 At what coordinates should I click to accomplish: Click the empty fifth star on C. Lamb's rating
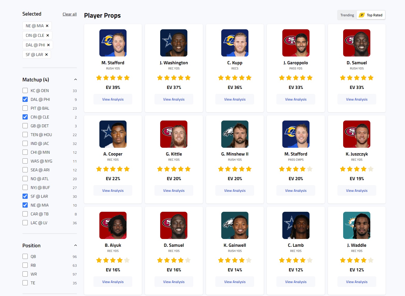(x=310, y=260)
